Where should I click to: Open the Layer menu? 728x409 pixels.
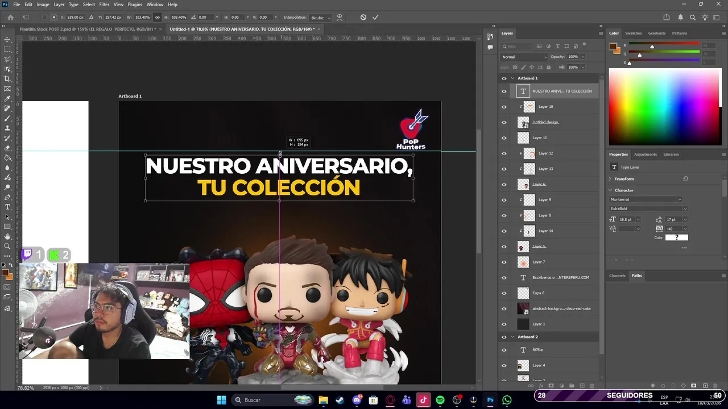(59, 5)
